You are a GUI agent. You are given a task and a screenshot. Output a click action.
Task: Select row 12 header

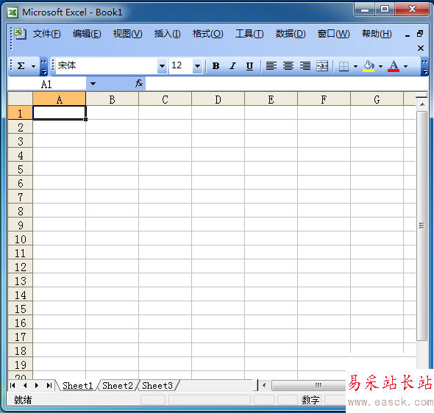(20, 267)
